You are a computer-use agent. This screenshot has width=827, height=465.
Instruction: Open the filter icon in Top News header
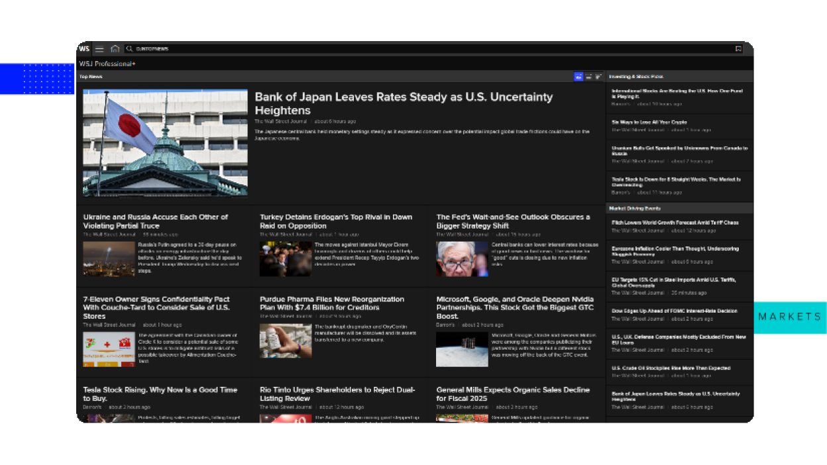point(598,77)
